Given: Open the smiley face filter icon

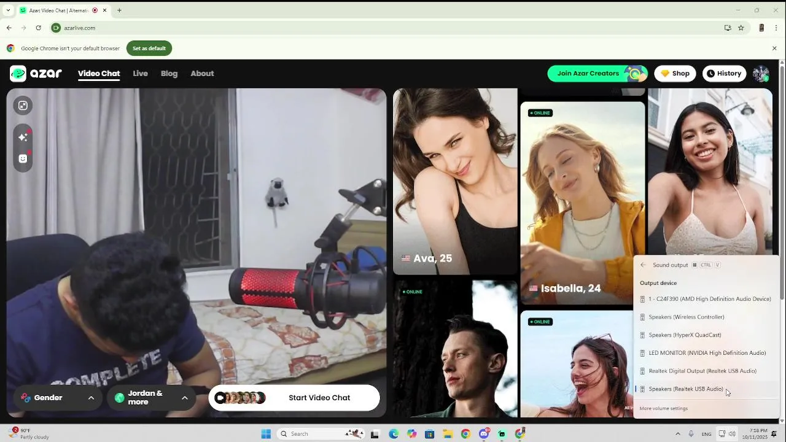Looking at the screenshot, I should [x=23, y=158].
